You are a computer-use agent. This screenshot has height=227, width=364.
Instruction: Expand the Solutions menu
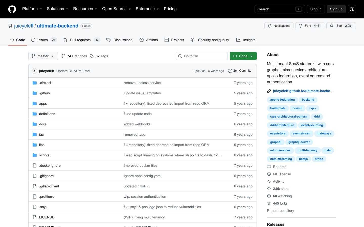57,9
